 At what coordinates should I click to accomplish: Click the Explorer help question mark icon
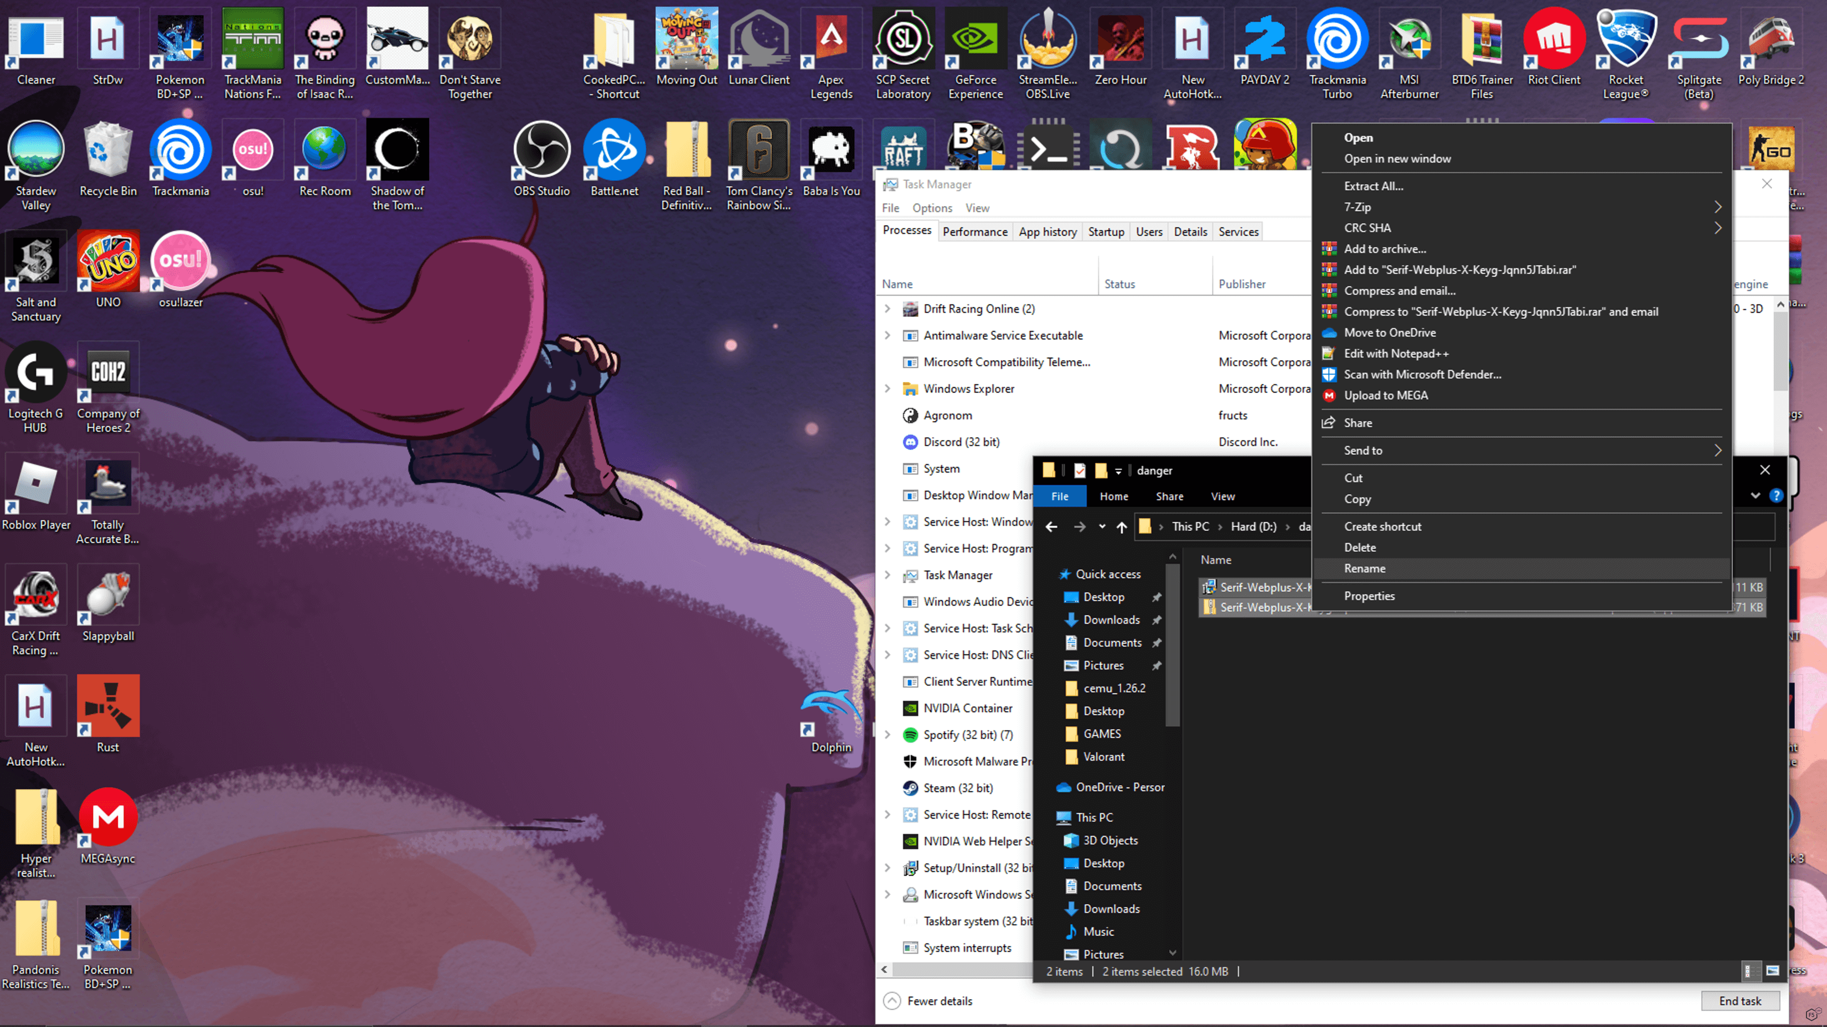click(1775, 495)
